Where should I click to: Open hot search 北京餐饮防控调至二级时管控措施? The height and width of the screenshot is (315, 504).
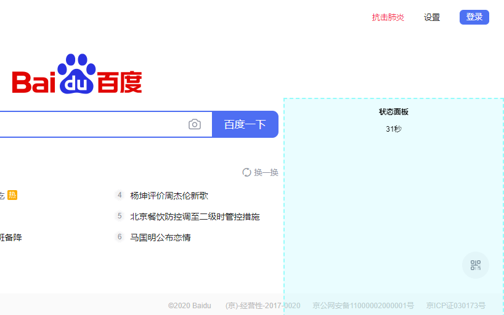[195, 217]
